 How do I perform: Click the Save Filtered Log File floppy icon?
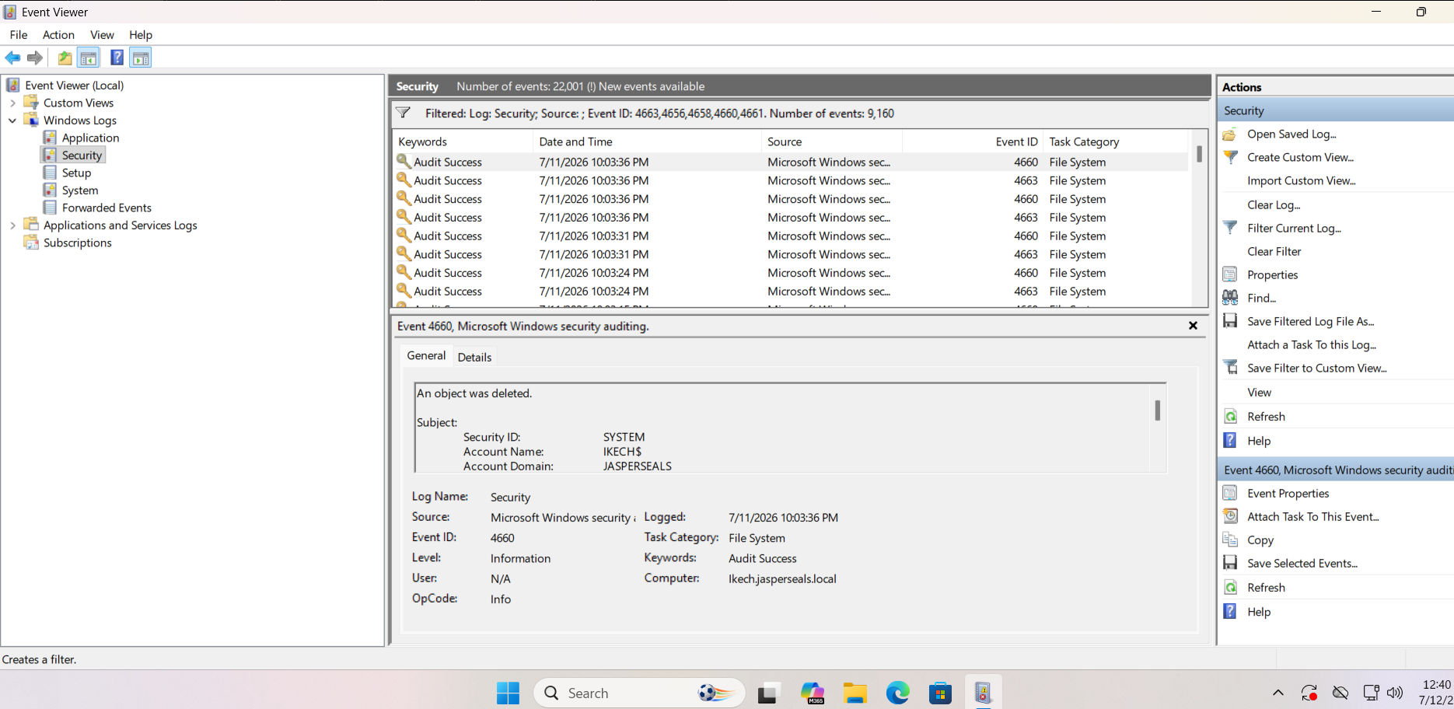point(1230,321)
